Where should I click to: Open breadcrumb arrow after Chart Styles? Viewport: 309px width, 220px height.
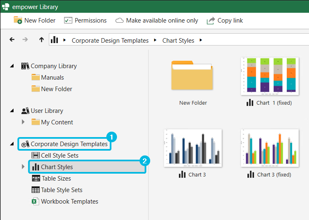[x=201, y=40]
